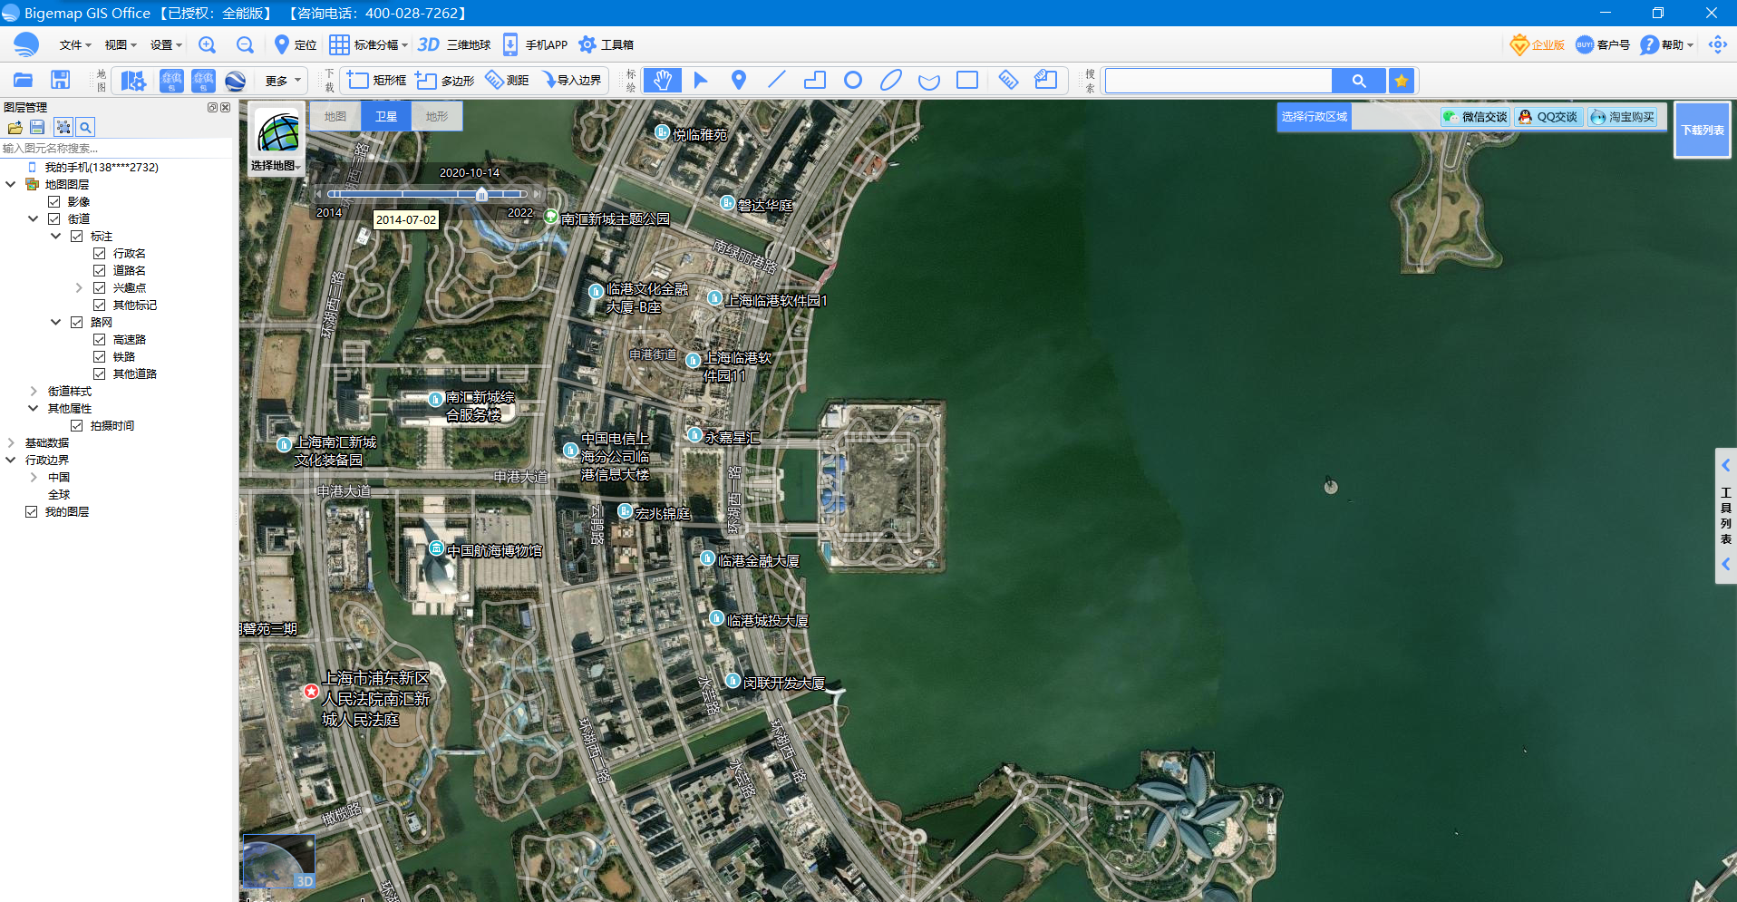This screenshot has width=1737, height=902.
Task: Select the hand pan tool
Action: point(662,81)
